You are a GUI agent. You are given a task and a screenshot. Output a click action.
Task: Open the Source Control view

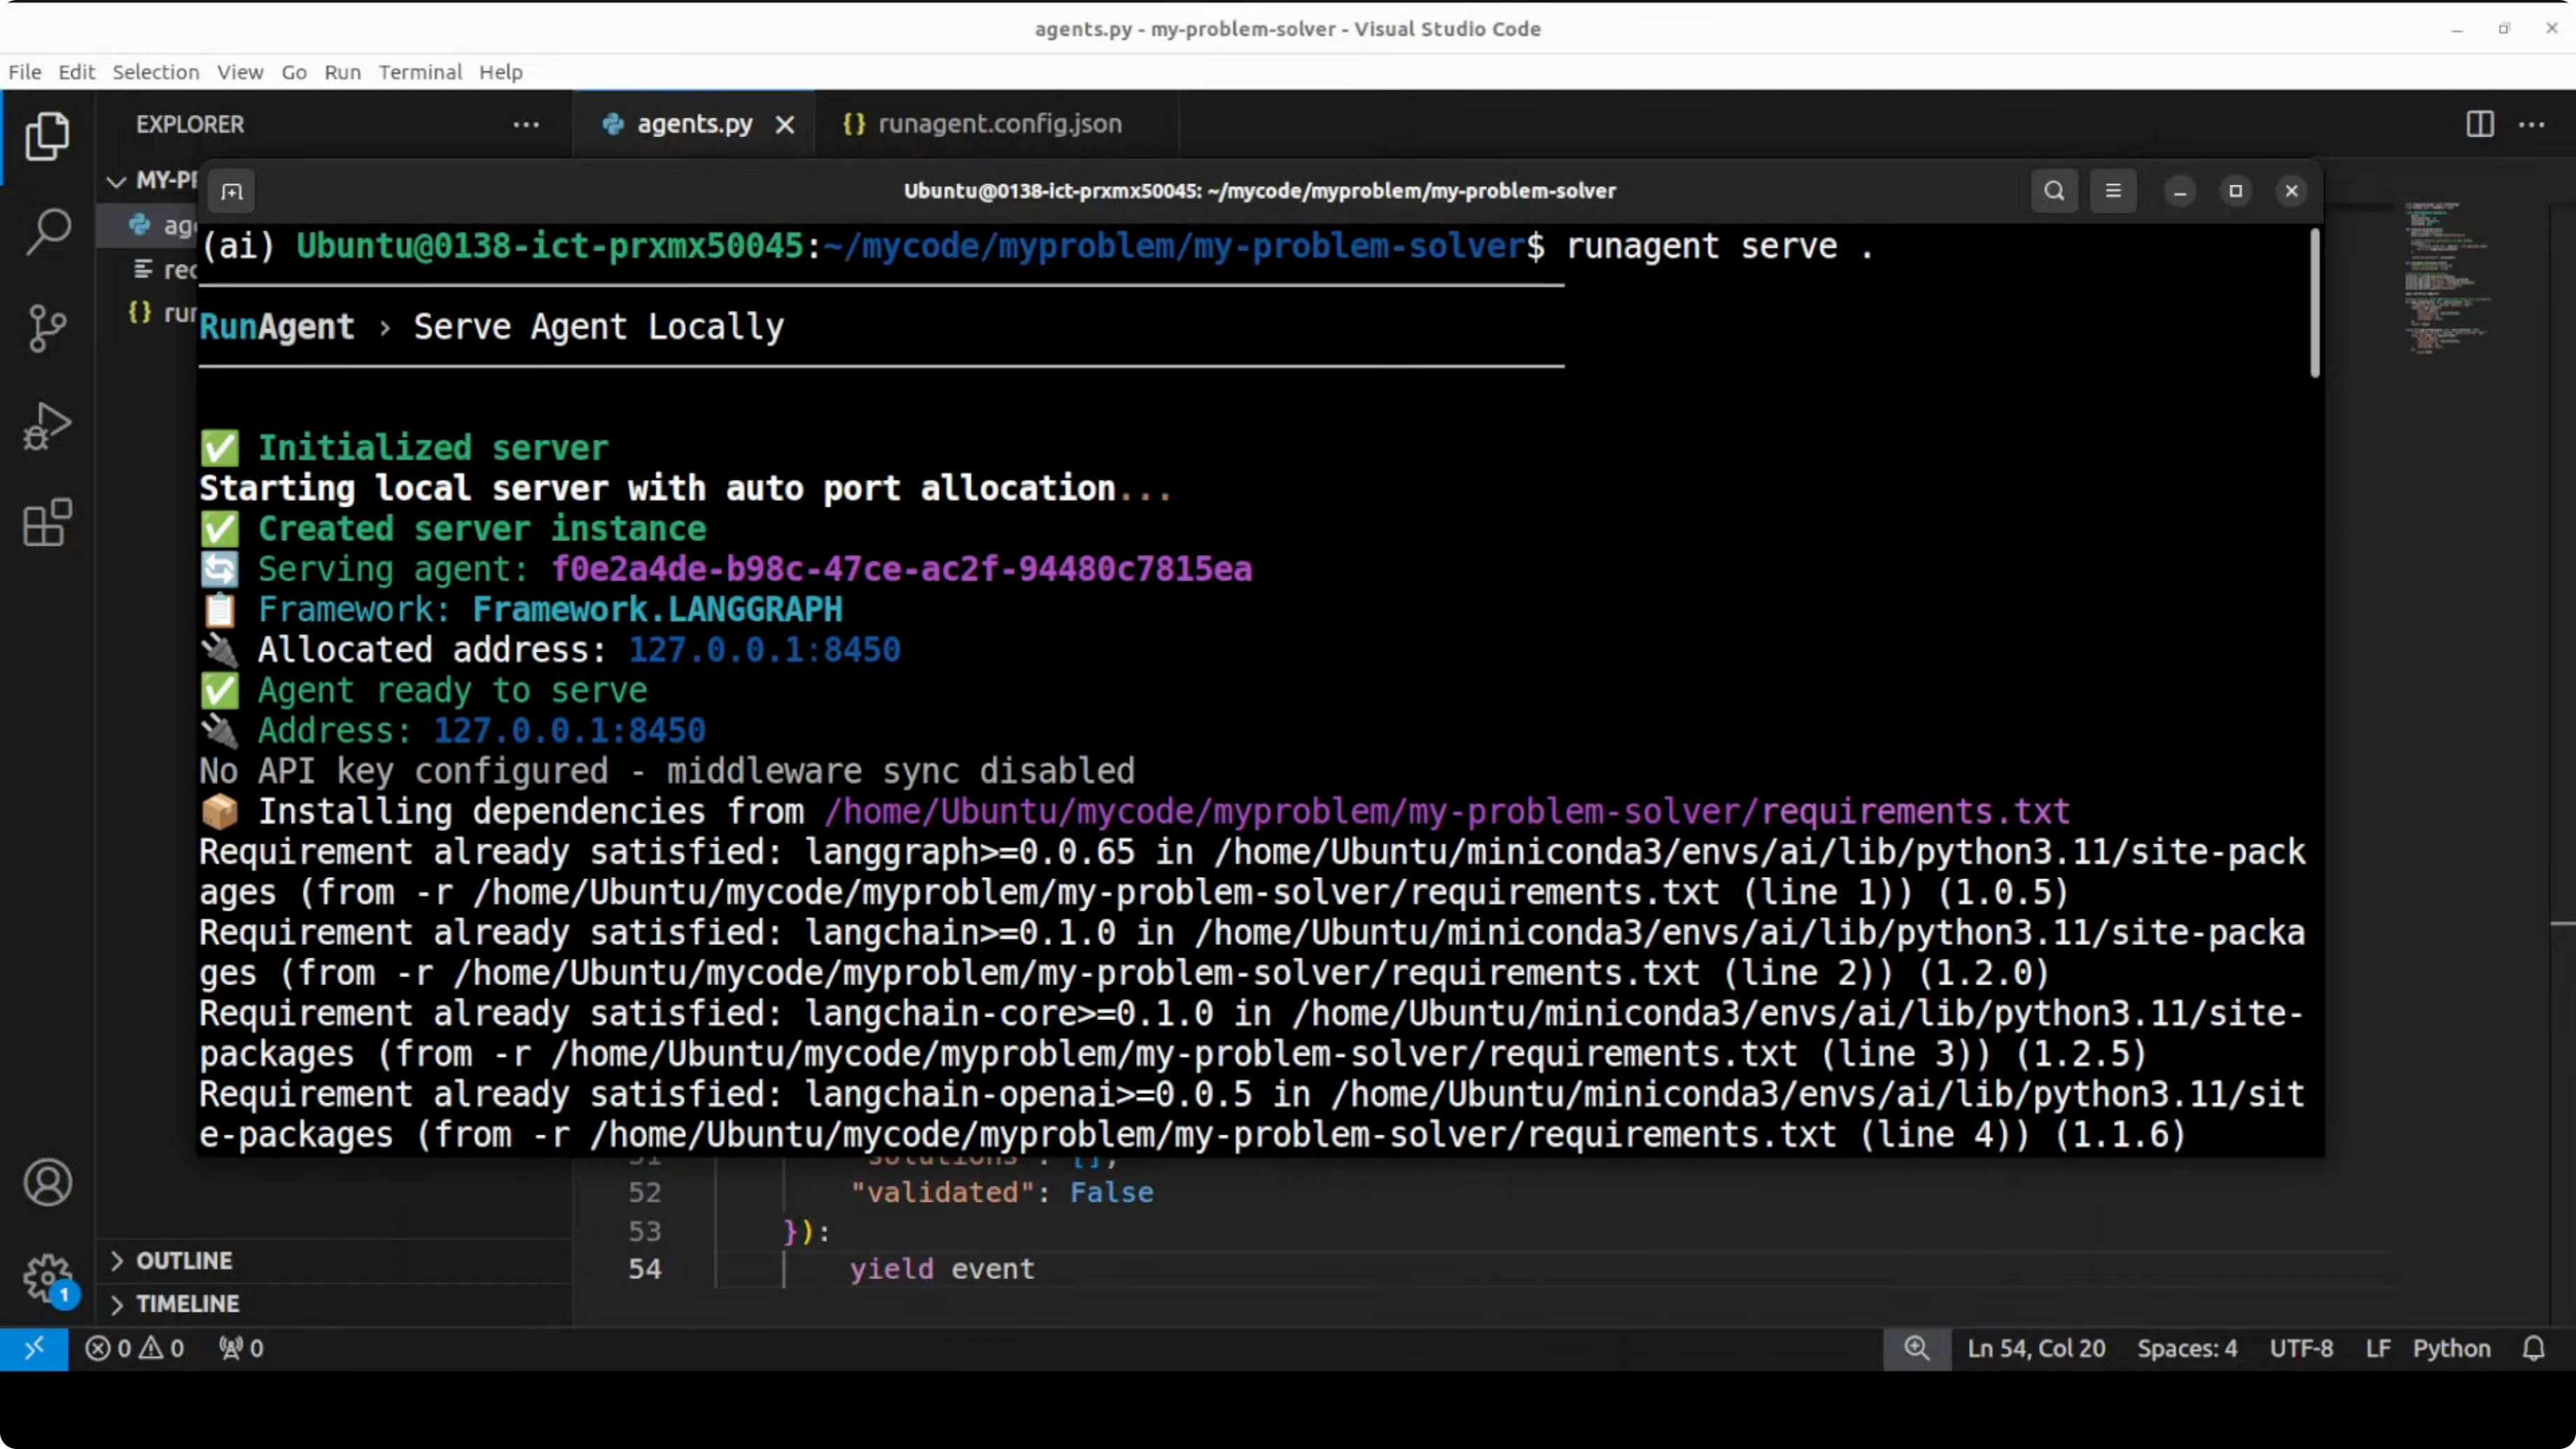pyautogui.click(x=47, y=328)
